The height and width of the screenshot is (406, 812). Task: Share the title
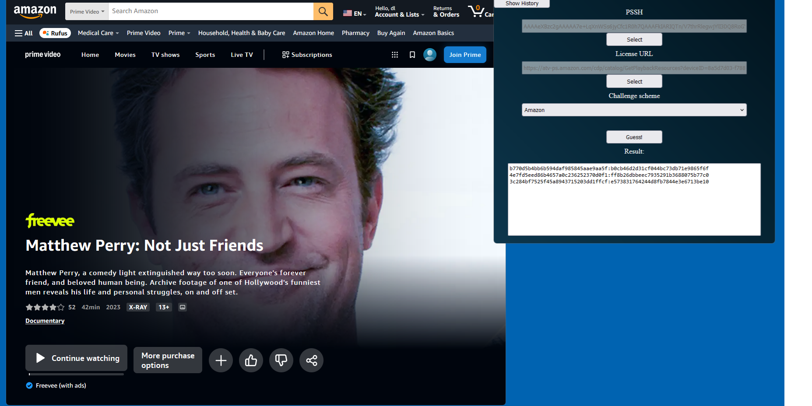311,360
